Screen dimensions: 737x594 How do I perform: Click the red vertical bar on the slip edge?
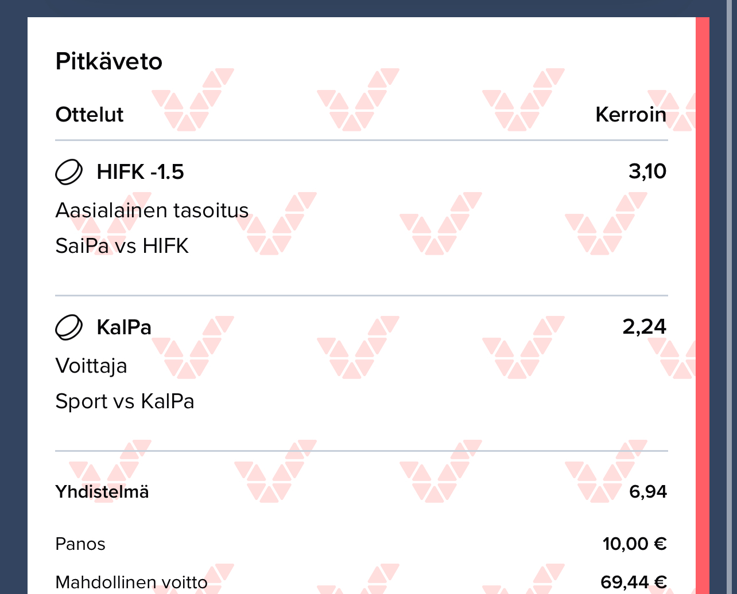(x=702, y=287)
